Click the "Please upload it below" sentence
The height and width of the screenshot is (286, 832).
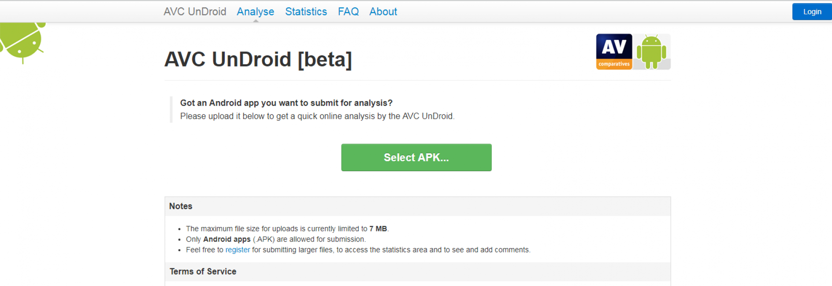(317, 116)
